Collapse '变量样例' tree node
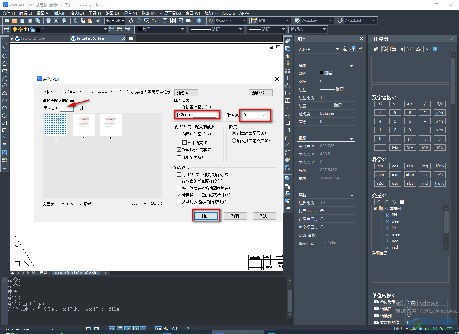 pyautogui.click(x=375, y=209)
